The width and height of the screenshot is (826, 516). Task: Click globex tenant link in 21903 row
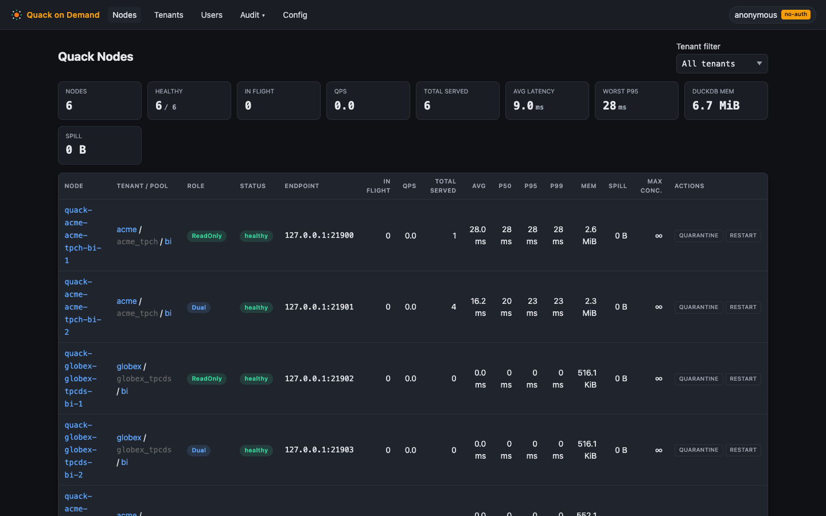click(x=129, y=437)
